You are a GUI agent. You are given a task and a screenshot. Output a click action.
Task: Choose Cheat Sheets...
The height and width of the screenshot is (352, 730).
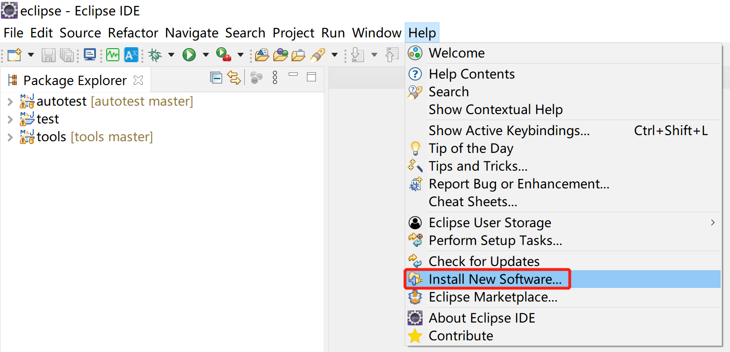(x=563, y=201)
